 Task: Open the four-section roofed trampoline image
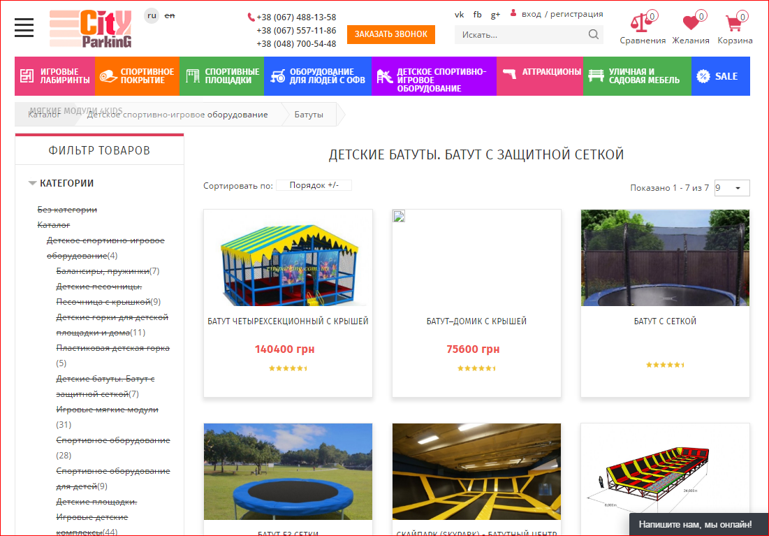288,258
